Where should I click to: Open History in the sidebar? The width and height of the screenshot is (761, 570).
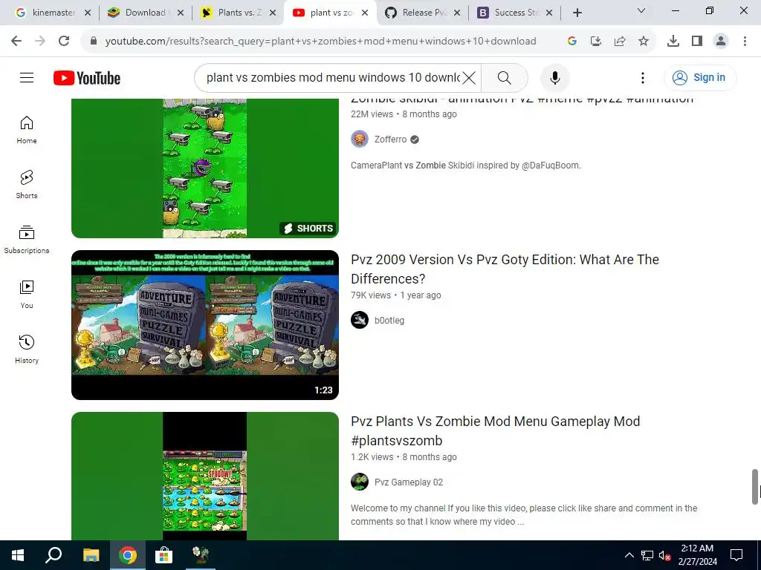pyautogui.click(x=27, y=349)
